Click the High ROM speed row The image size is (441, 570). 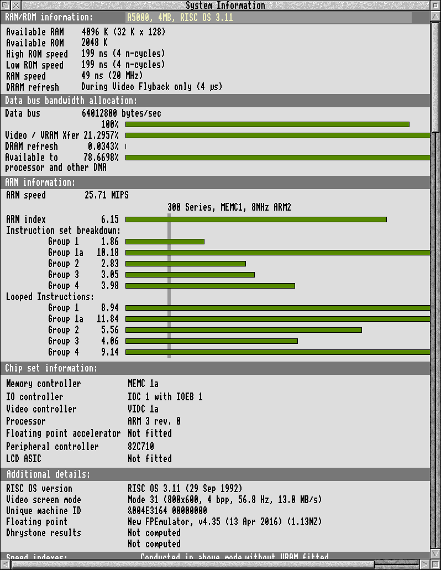(x=85, y=54)
